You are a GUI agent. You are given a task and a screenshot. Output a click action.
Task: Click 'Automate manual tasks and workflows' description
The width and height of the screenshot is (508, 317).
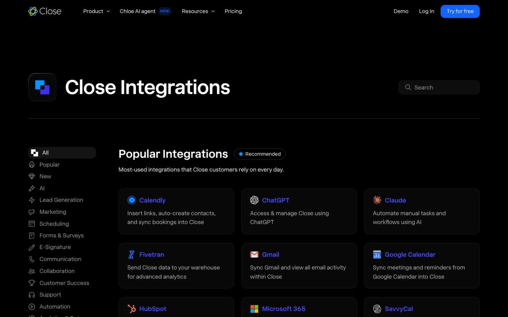[409, 218]
